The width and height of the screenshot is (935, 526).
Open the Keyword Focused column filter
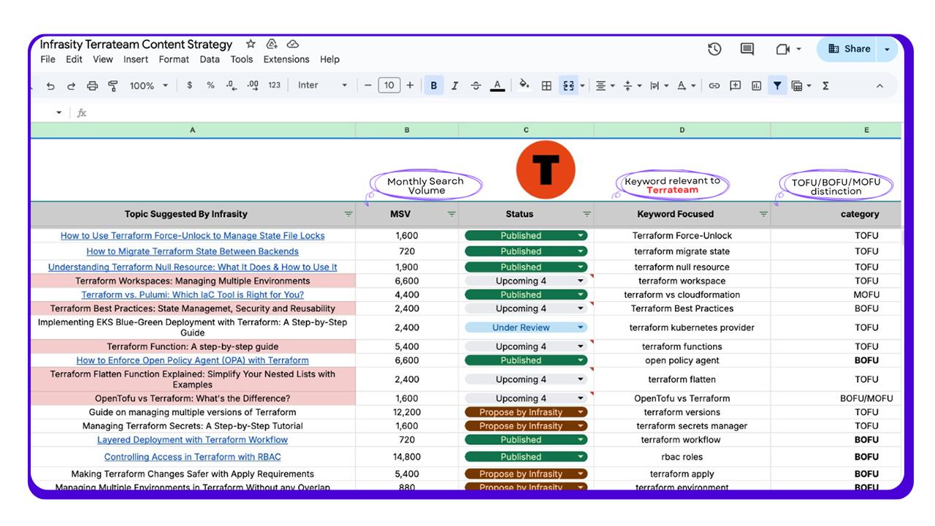[763, 214]
